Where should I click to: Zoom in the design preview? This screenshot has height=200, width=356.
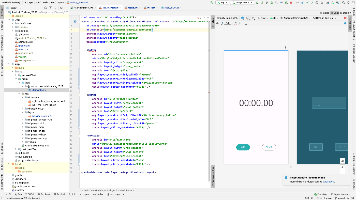click(x=343, y=167)
